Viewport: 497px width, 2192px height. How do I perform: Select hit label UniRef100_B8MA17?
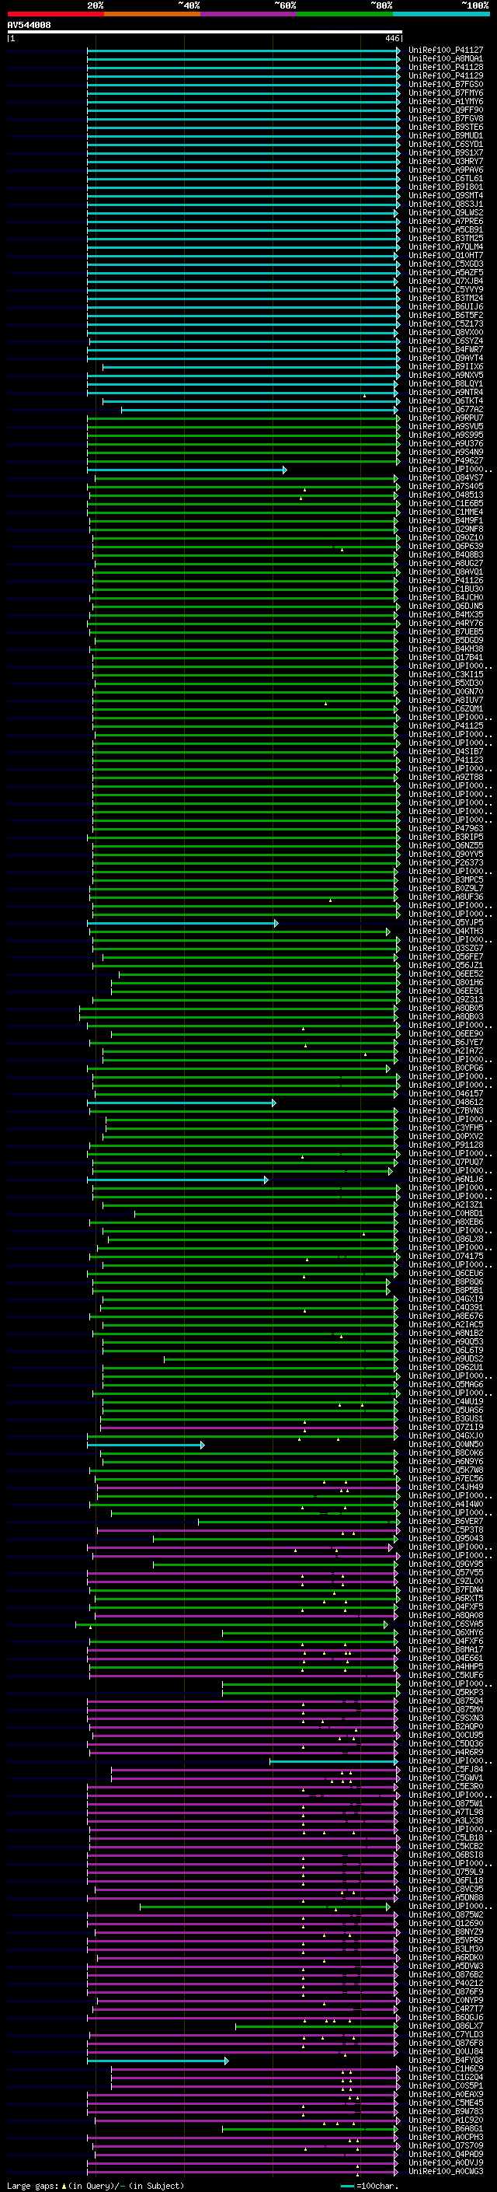pyautogui.click(x=446, y=1649)
